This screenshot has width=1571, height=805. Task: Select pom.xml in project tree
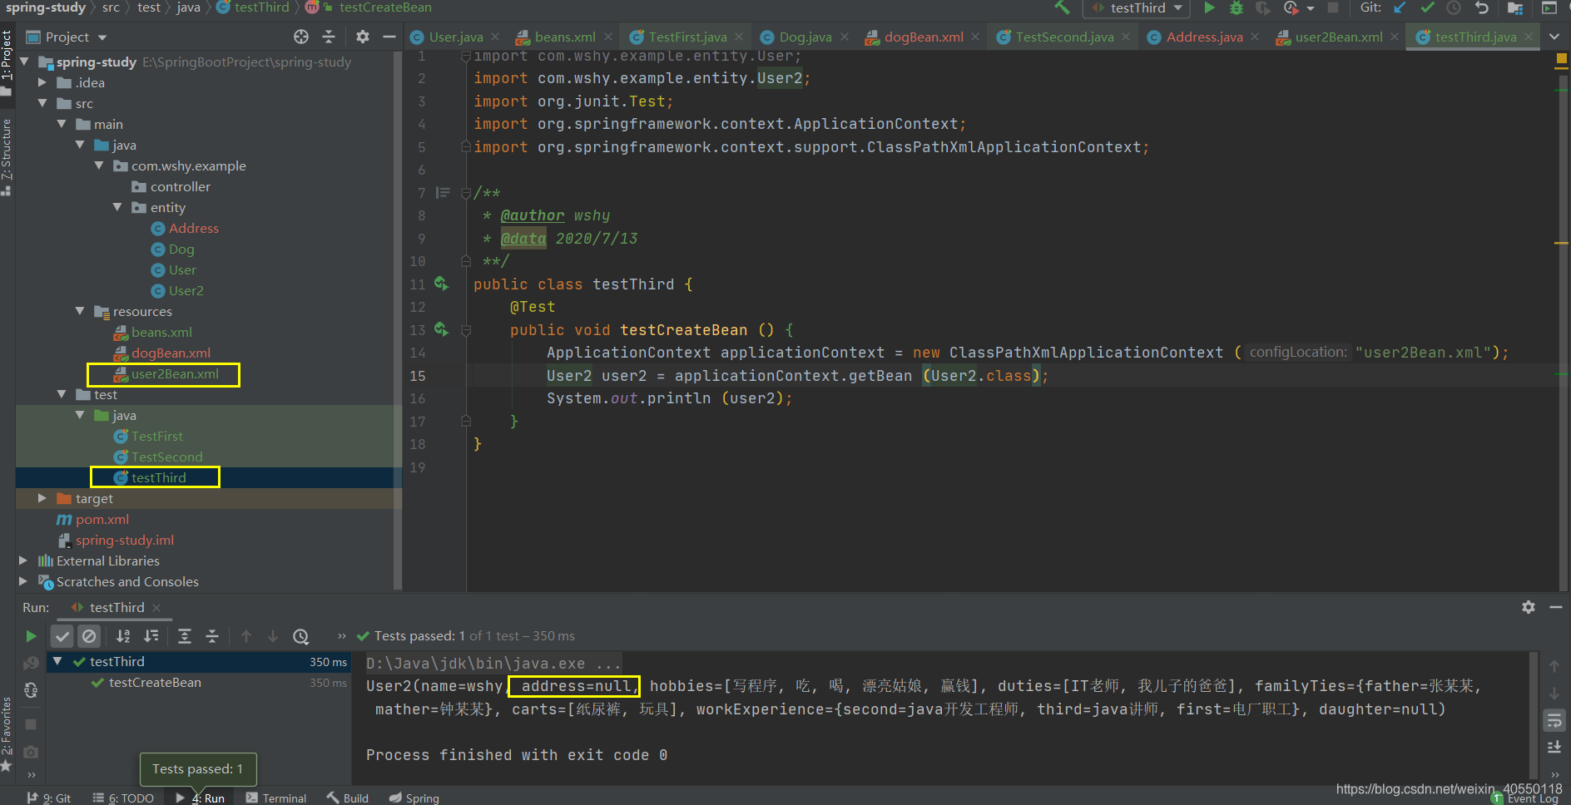[x=92, y=519]
